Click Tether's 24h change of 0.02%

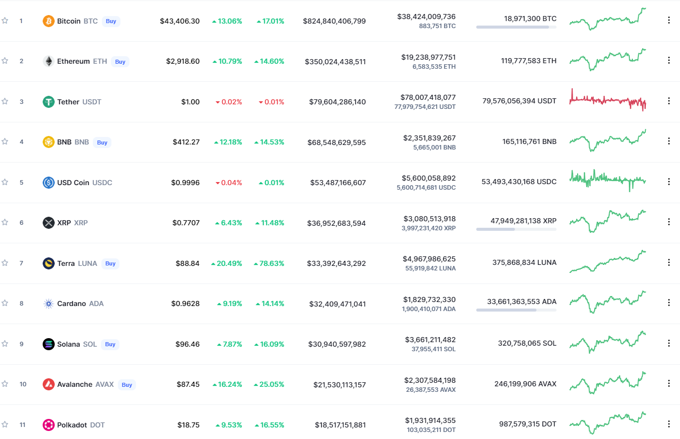229,102
